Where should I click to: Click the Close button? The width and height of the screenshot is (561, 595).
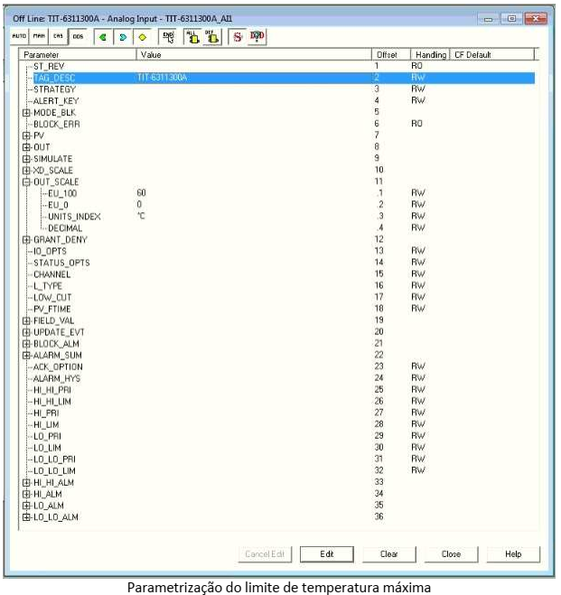pyautogui.click(x=451, y=554)
